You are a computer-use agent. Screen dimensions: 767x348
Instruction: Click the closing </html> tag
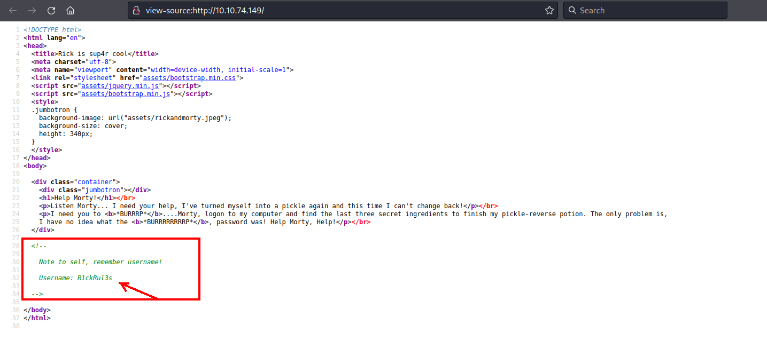pos(37,318)
